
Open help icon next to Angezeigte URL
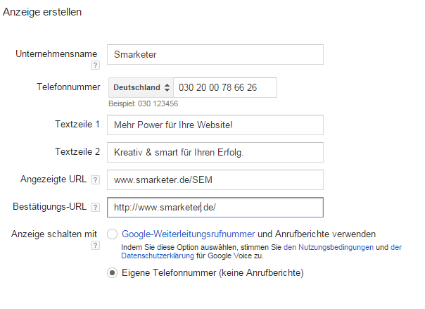[95, 179]
